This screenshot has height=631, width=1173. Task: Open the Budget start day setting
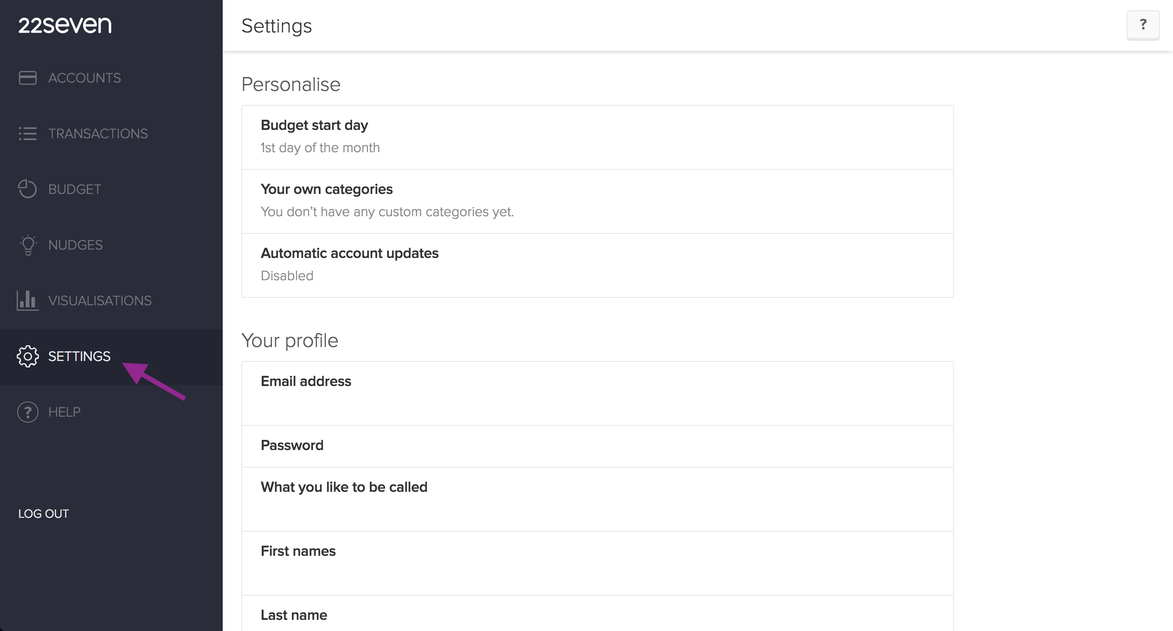(x=597, y=137)
